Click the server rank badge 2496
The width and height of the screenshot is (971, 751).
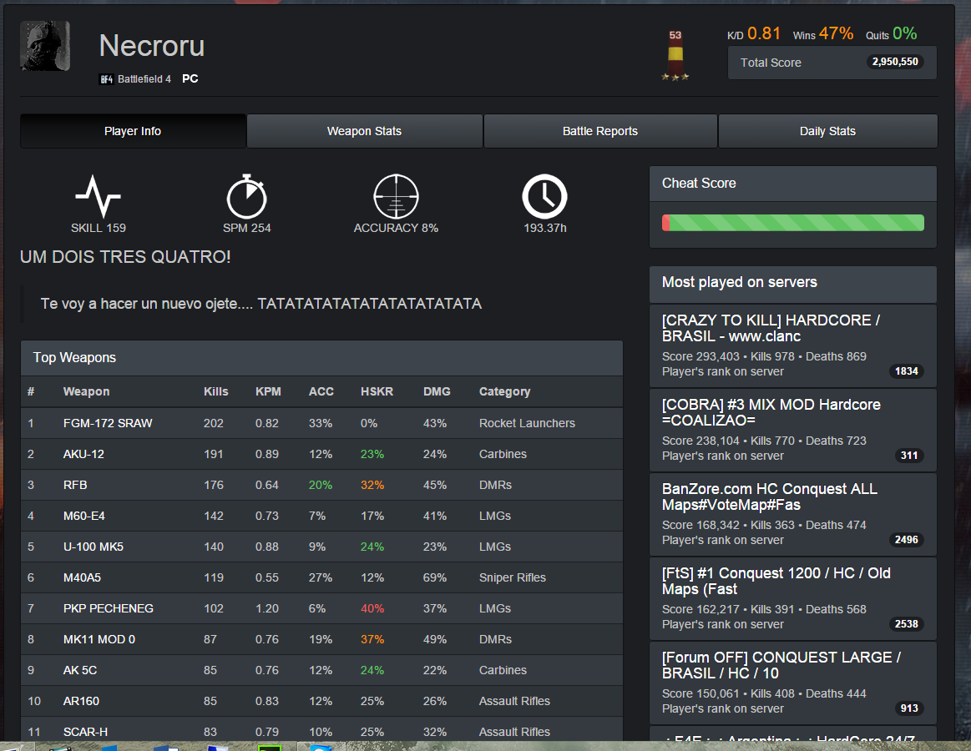907,539
